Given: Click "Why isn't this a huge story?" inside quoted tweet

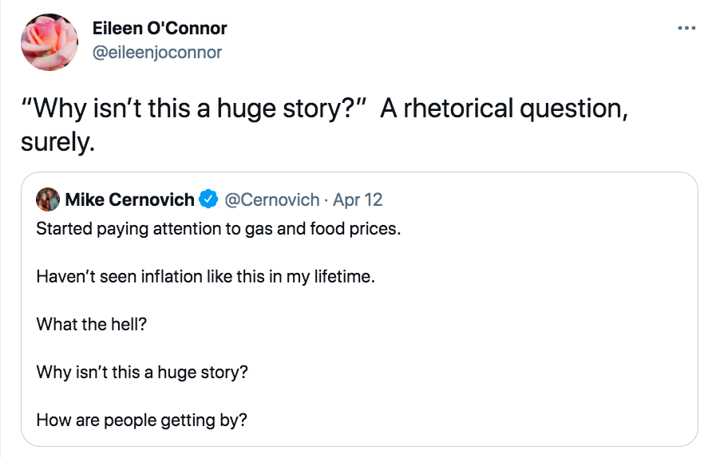Looking at the screenshot, I should 142,372.
